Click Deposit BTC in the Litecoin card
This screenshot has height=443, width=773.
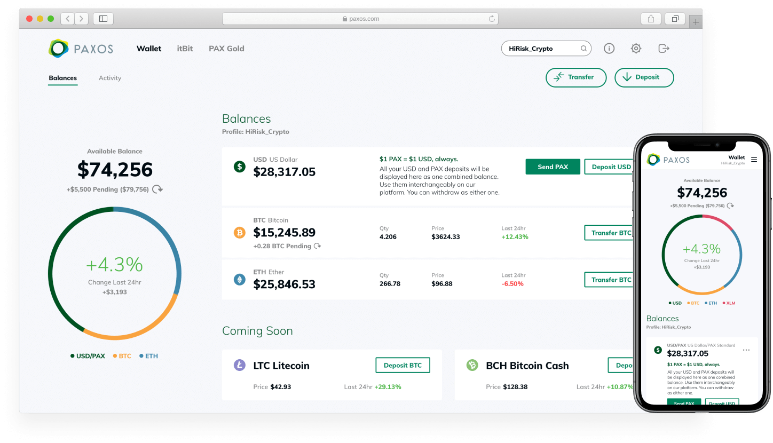(x=403, y=366)
